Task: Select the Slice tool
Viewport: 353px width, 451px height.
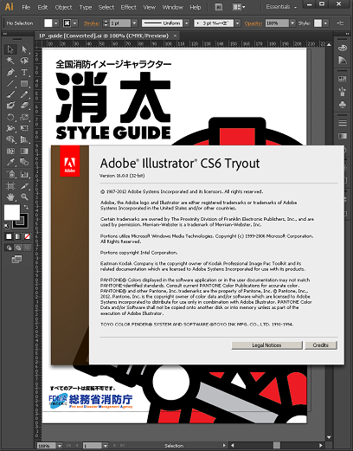Action: click(24, 186)
